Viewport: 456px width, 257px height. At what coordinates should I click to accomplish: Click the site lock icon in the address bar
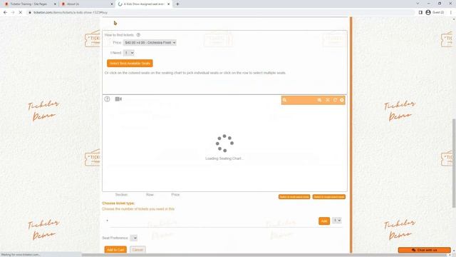30,13
